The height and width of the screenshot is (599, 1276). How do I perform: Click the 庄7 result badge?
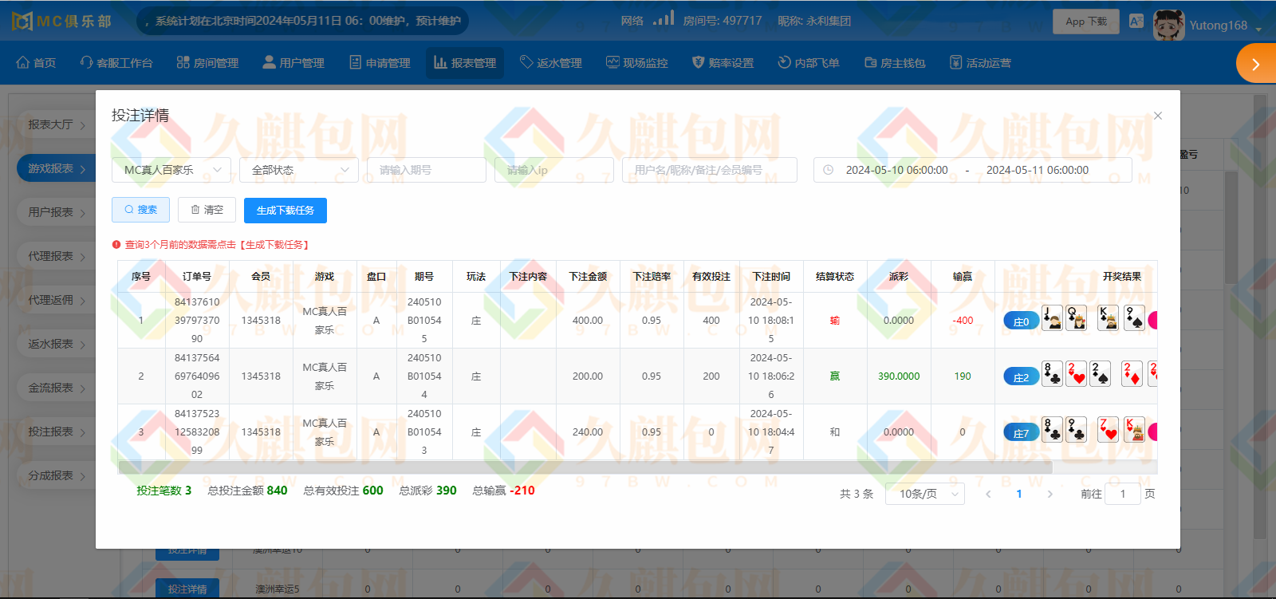point(1021,432)
